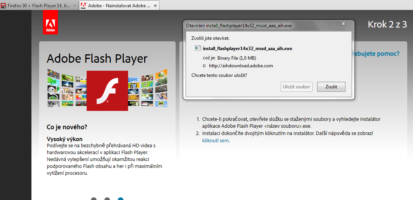This screenshot has height=200, width=413.
Task: Click the source URL http://aihdownload.adobe.com
Action: coord(241,66)
